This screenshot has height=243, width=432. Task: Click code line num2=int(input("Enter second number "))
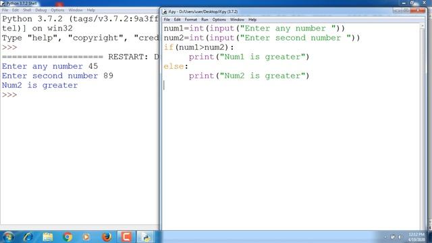click(x=262, y=38)
